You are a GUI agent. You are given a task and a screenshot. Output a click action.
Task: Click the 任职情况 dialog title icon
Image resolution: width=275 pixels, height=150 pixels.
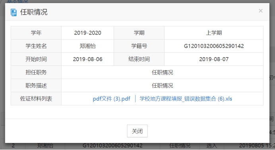[14, 13]
